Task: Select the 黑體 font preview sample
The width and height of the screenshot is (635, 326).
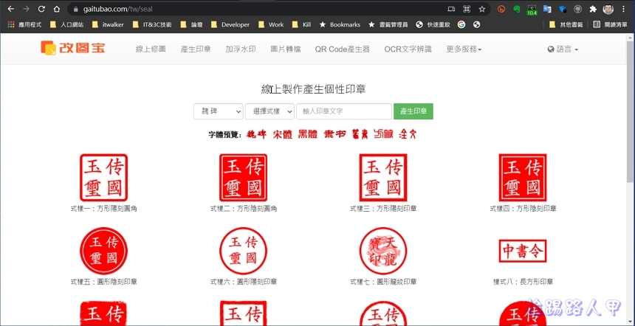Action: tap(308, 134)
